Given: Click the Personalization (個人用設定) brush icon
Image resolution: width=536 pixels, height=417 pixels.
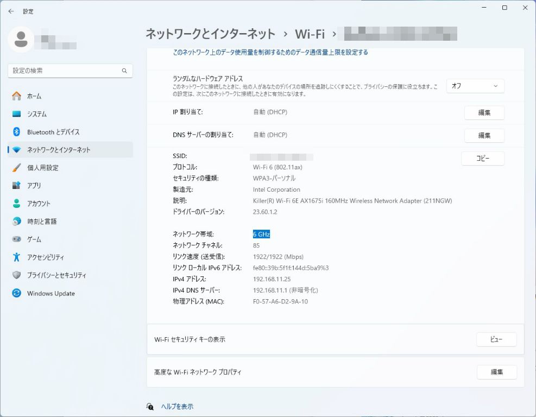Looking at the screenshot, I should click(x=16, y=168).
